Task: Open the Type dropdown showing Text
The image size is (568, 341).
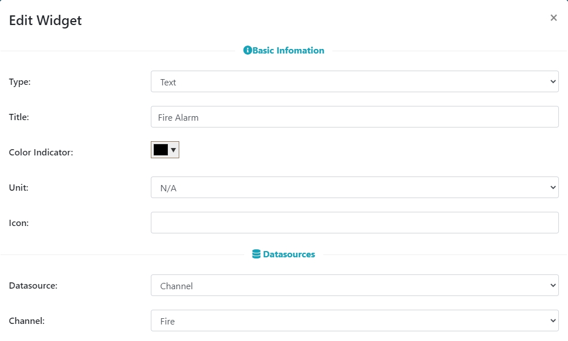Action: [354, 82]
